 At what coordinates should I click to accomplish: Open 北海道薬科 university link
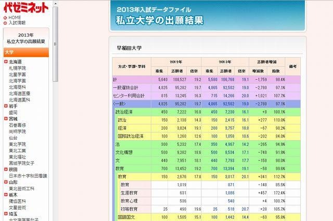tap(20, 100)
